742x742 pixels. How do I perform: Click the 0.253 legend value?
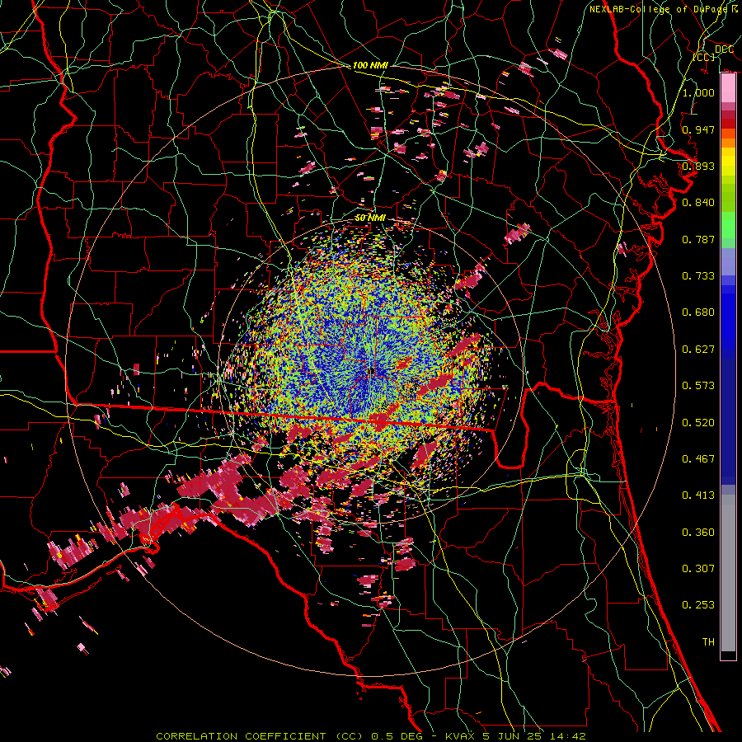pos(698,605)
